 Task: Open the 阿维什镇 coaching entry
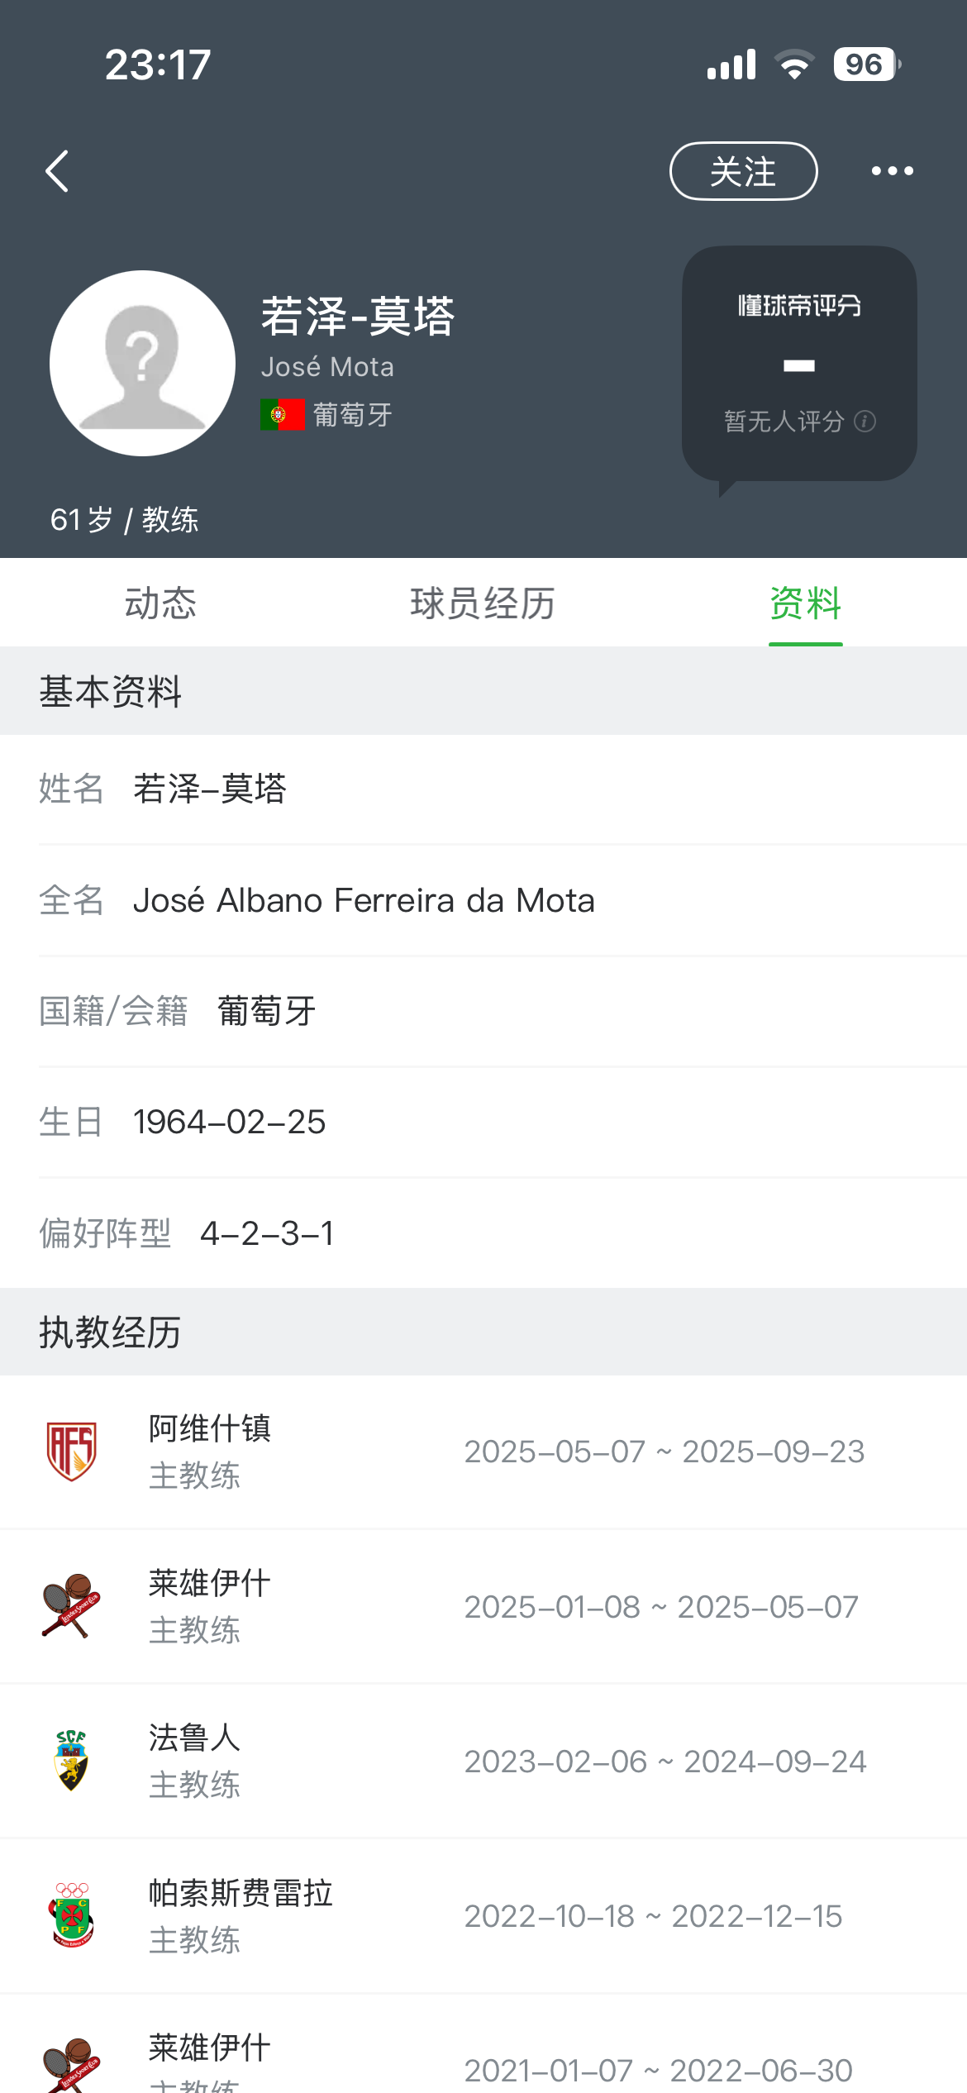pyautogui.click(x=496, y=1452)
